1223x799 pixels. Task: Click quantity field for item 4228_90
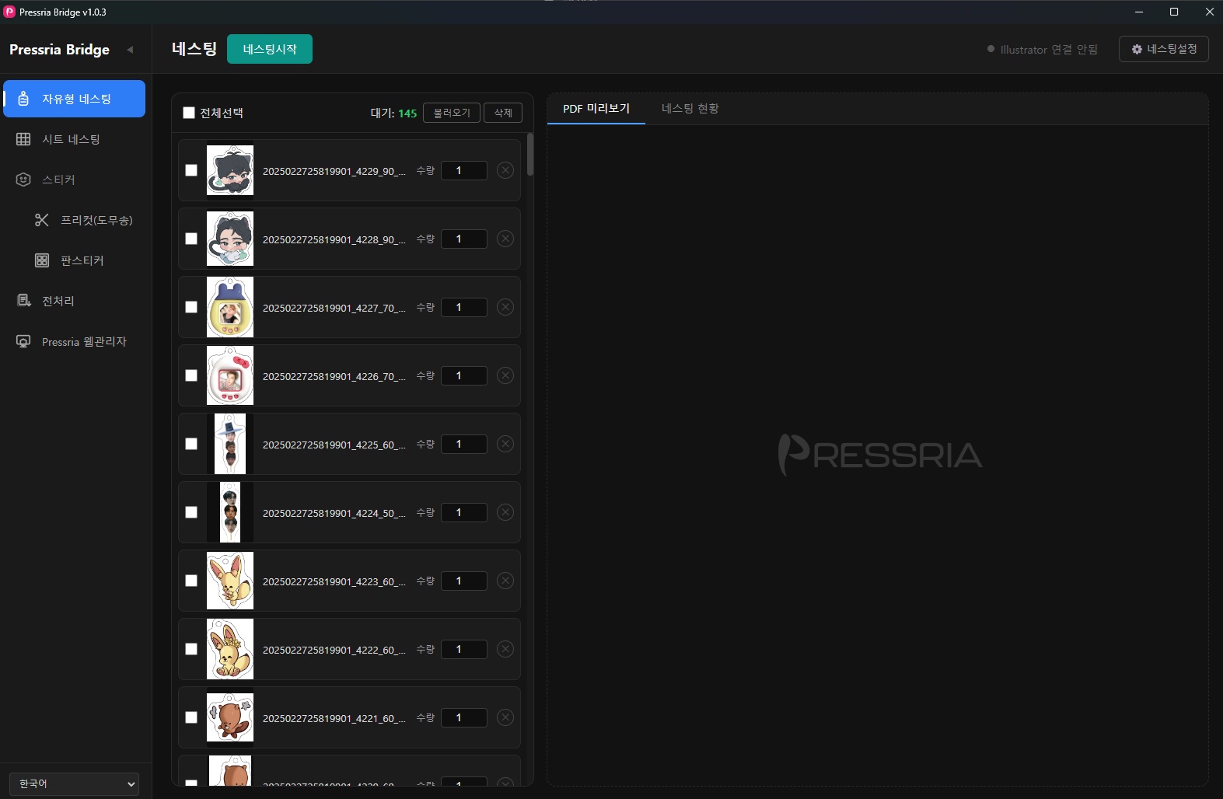[464, 239]
